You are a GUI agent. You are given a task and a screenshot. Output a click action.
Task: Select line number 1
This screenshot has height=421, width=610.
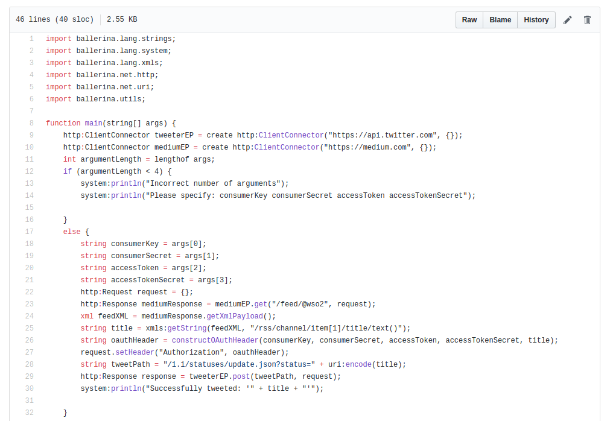click(31, 38)
